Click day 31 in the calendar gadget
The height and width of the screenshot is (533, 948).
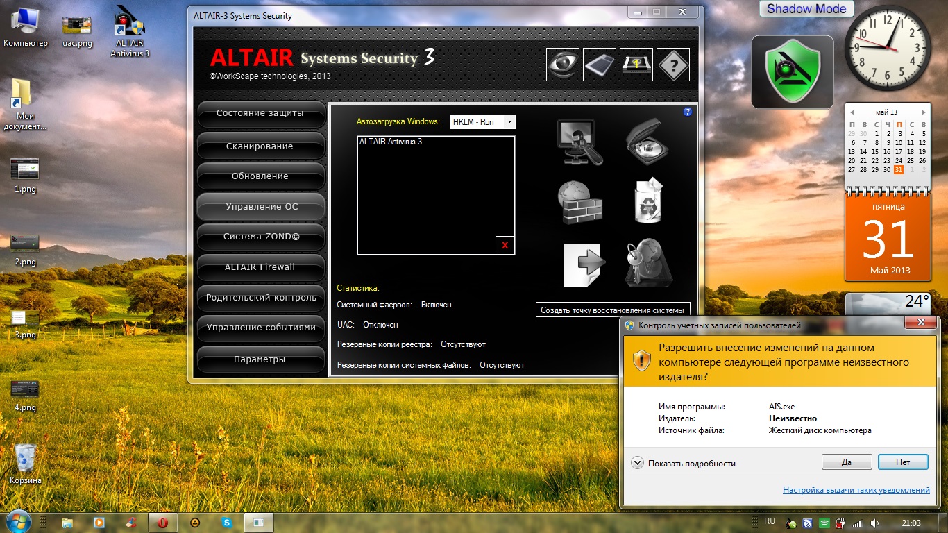click(x=899, y=170)
